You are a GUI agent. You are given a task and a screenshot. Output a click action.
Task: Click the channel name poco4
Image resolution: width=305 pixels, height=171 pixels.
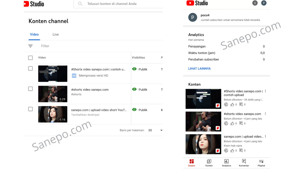tap(205, 15)
